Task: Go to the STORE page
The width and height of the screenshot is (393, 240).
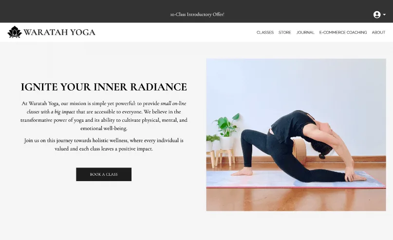Action: click(x=285, y=32)
